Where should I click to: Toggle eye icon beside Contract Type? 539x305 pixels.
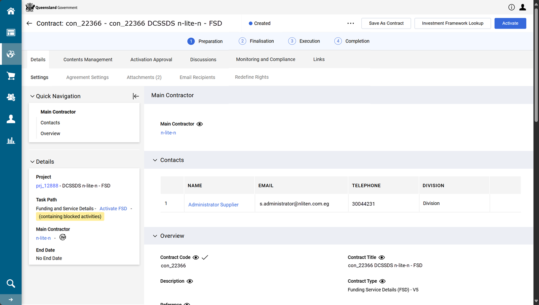(x=382, y=281)
